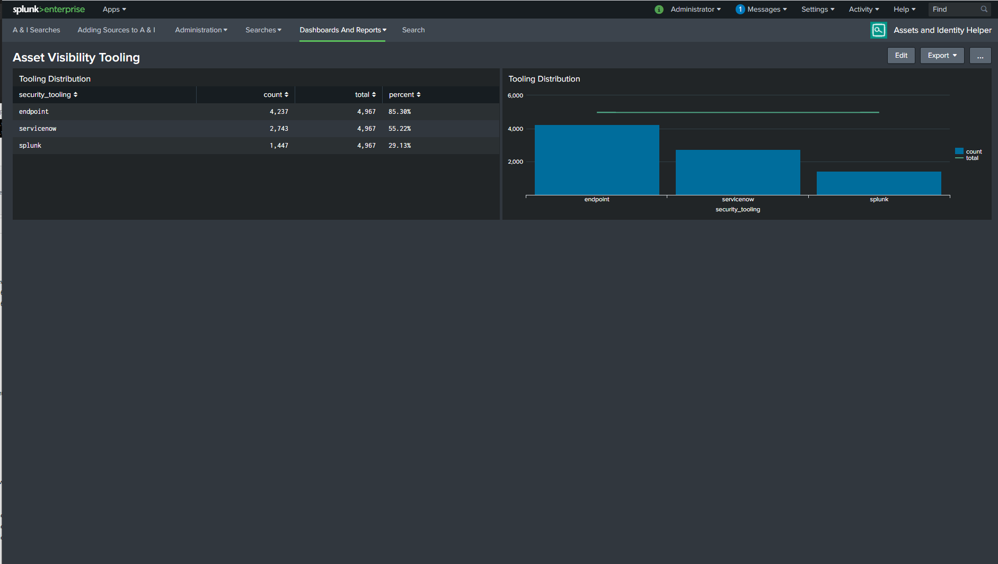Image resolution: width=998 pixels, height=564 pixels.
Task: Click the splunk bar in chart
Action: click(879, 183)
